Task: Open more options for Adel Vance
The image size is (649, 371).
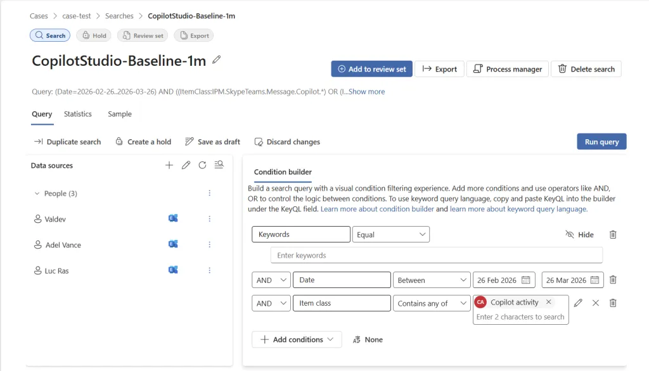Action: coord(209,244)
